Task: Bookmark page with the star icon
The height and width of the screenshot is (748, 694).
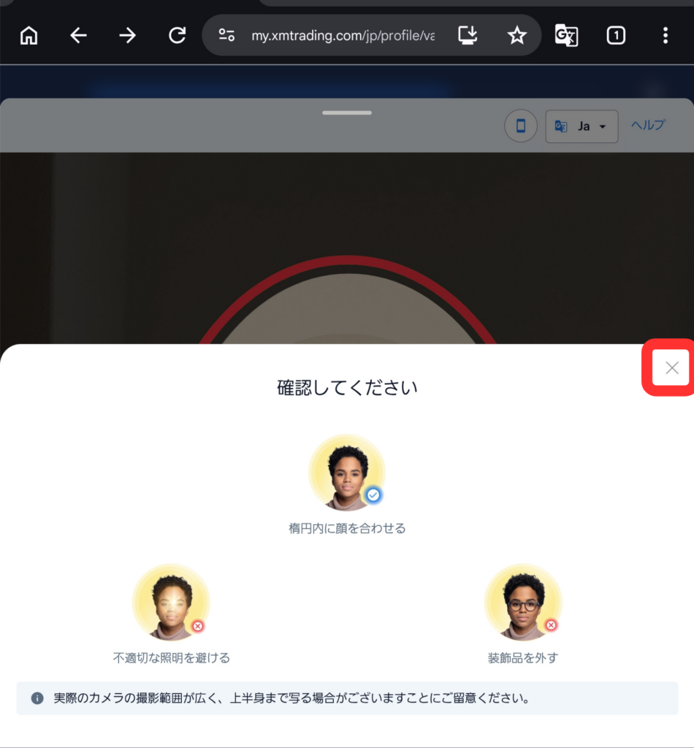Action: click(x=517, y=35)
